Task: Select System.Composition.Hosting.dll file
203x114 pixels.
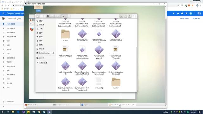Action: 116,68
